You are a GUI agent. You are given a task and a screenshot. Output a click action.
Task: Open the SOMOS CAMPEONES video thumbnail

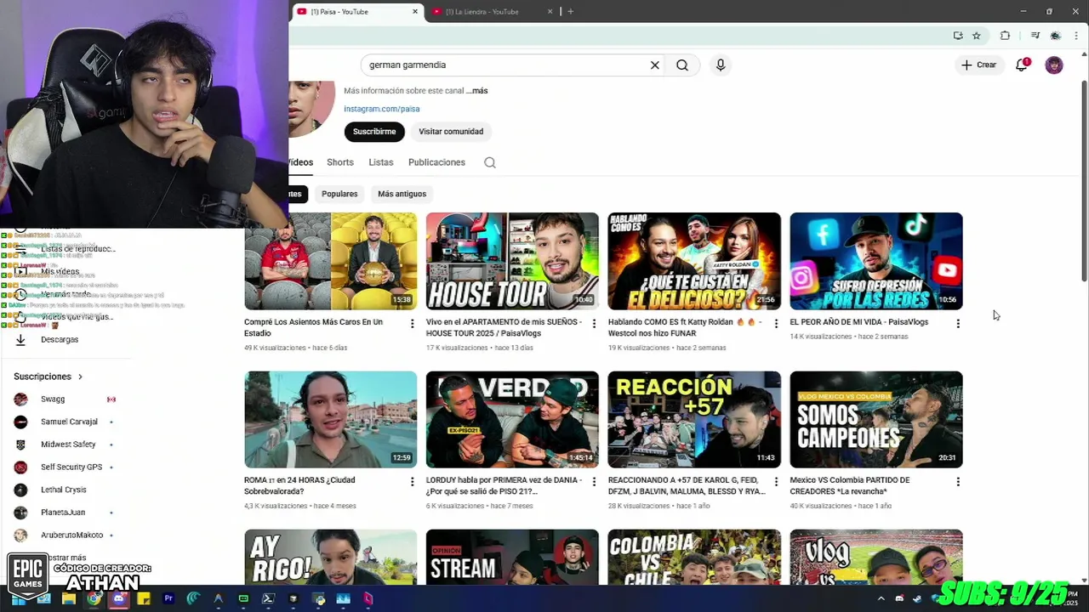[876, 419]
